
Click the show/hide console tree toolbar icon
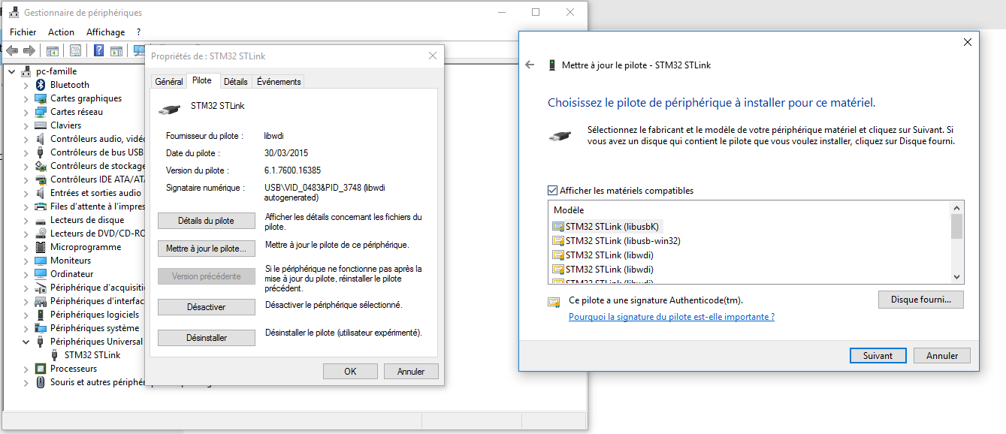53,51
